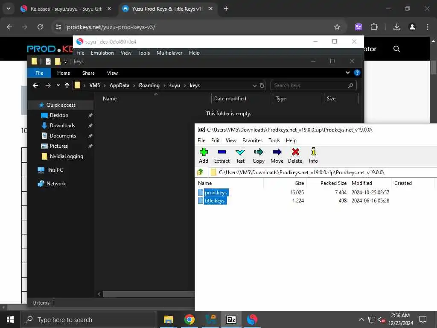Reload the prodkeys.net page
437x328 pixels.
click(40, 27)
